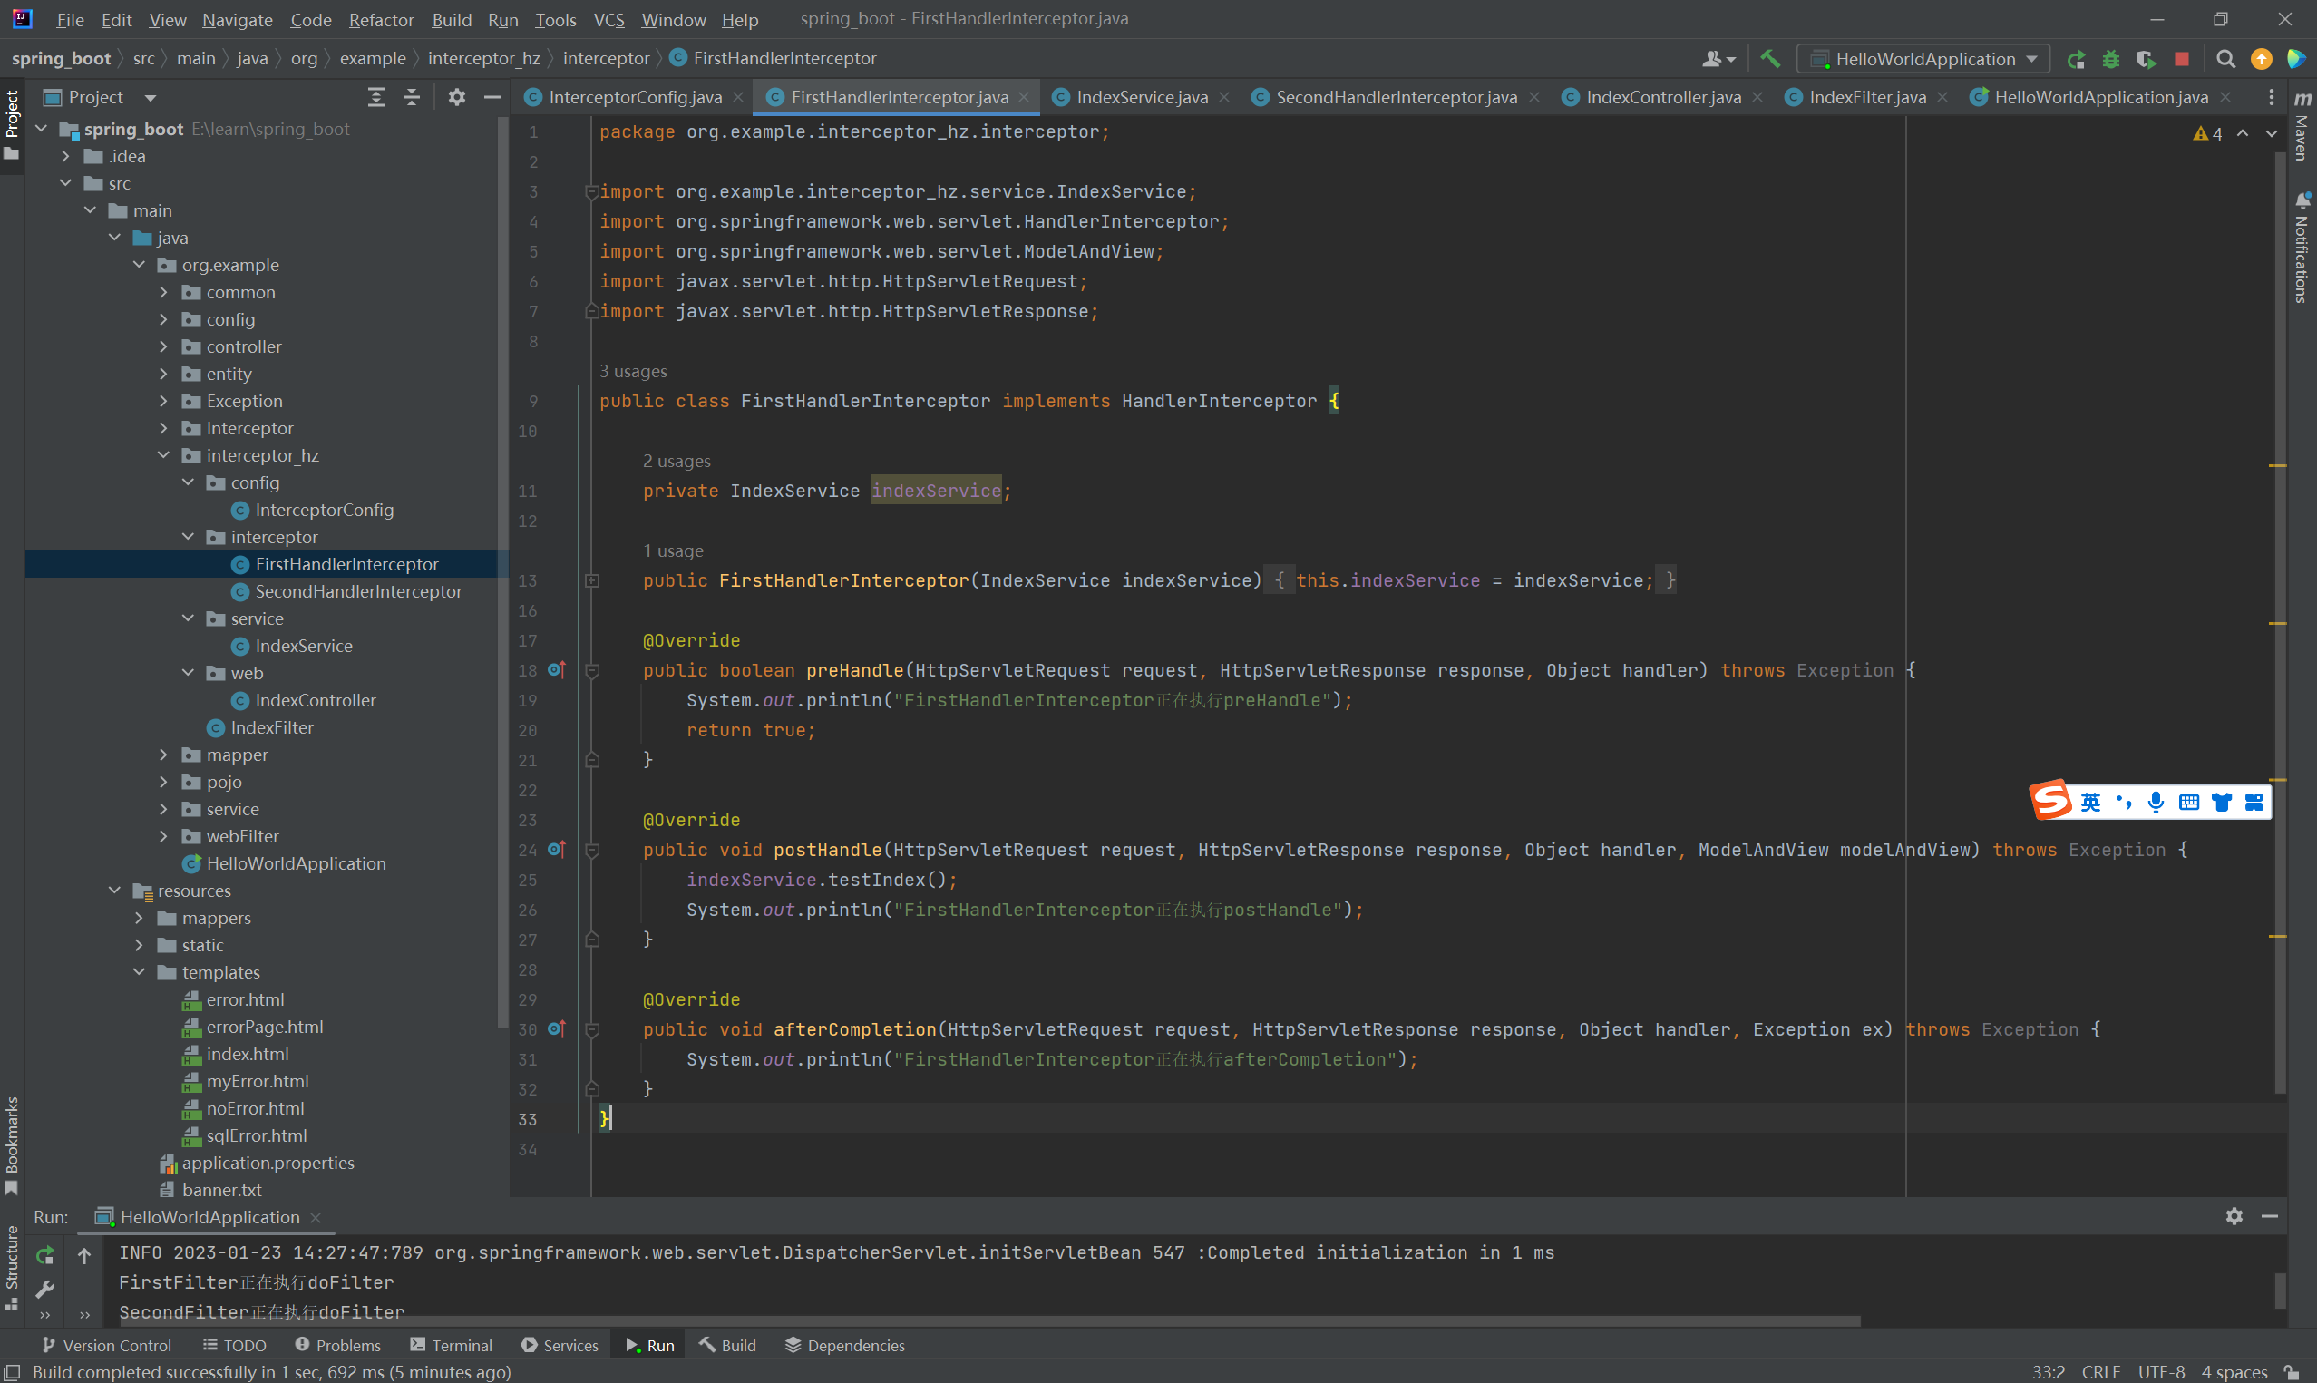This screenshot has height=1383, width=2317.
Task: Click the Build project hammer icon
Action: 1769,59
